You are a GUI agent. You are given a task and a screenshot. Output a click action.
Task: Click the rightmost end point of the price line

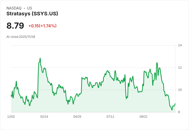(x=175, y=104)
